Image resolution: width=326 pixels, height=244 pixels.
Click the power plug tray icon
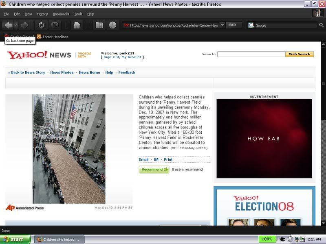(282, 239)
